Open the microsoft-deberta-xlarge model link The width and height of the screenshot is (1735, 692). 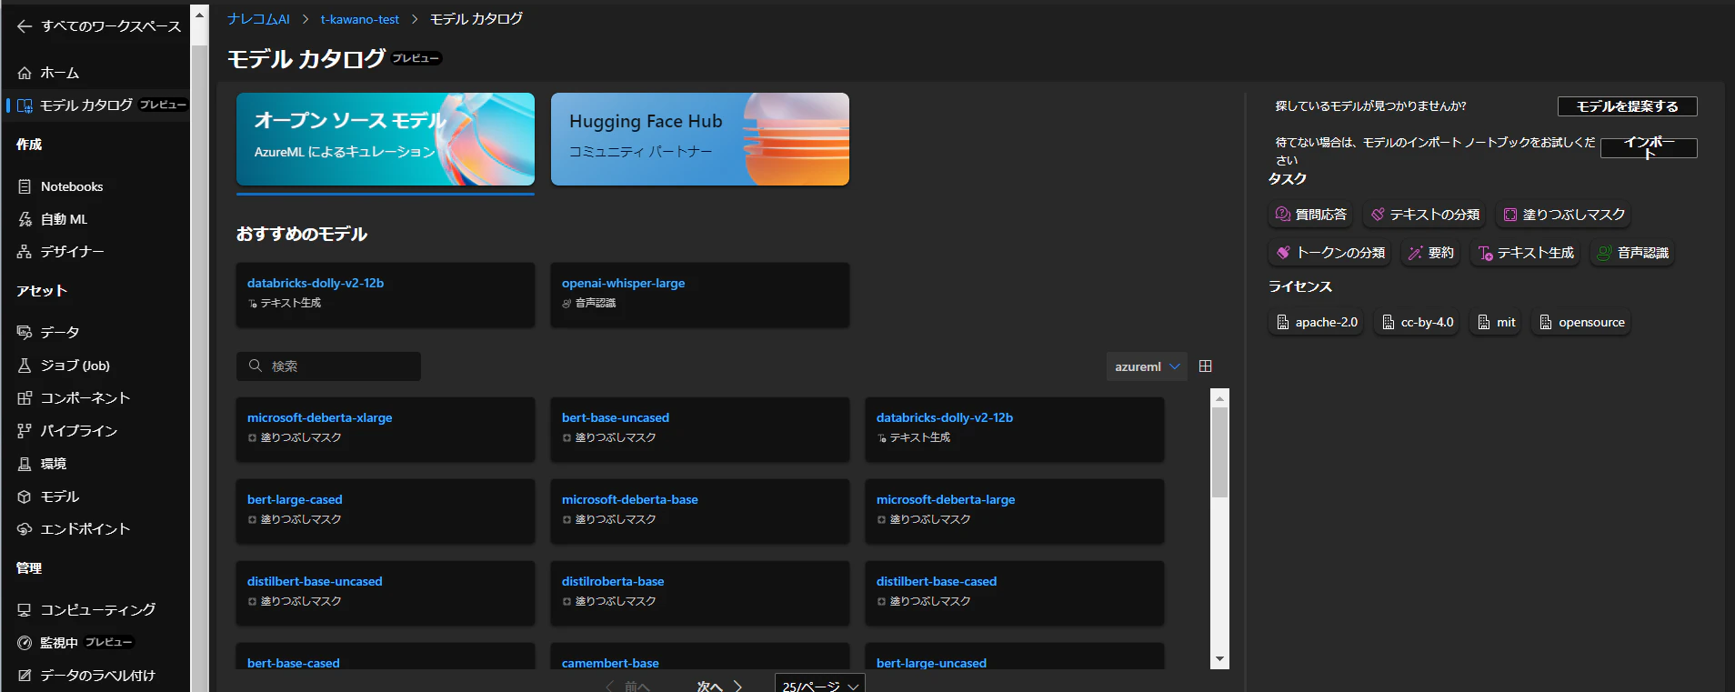320,417
